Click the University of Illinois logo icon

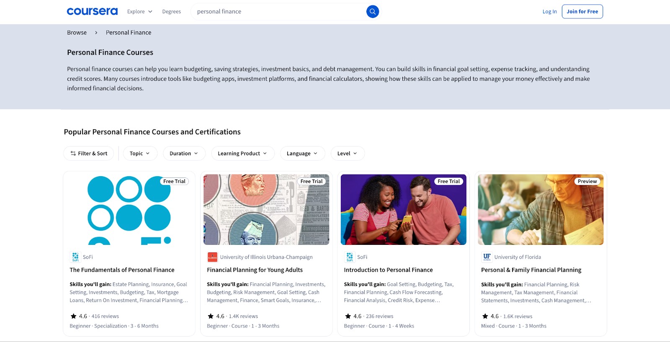point(212,257)
